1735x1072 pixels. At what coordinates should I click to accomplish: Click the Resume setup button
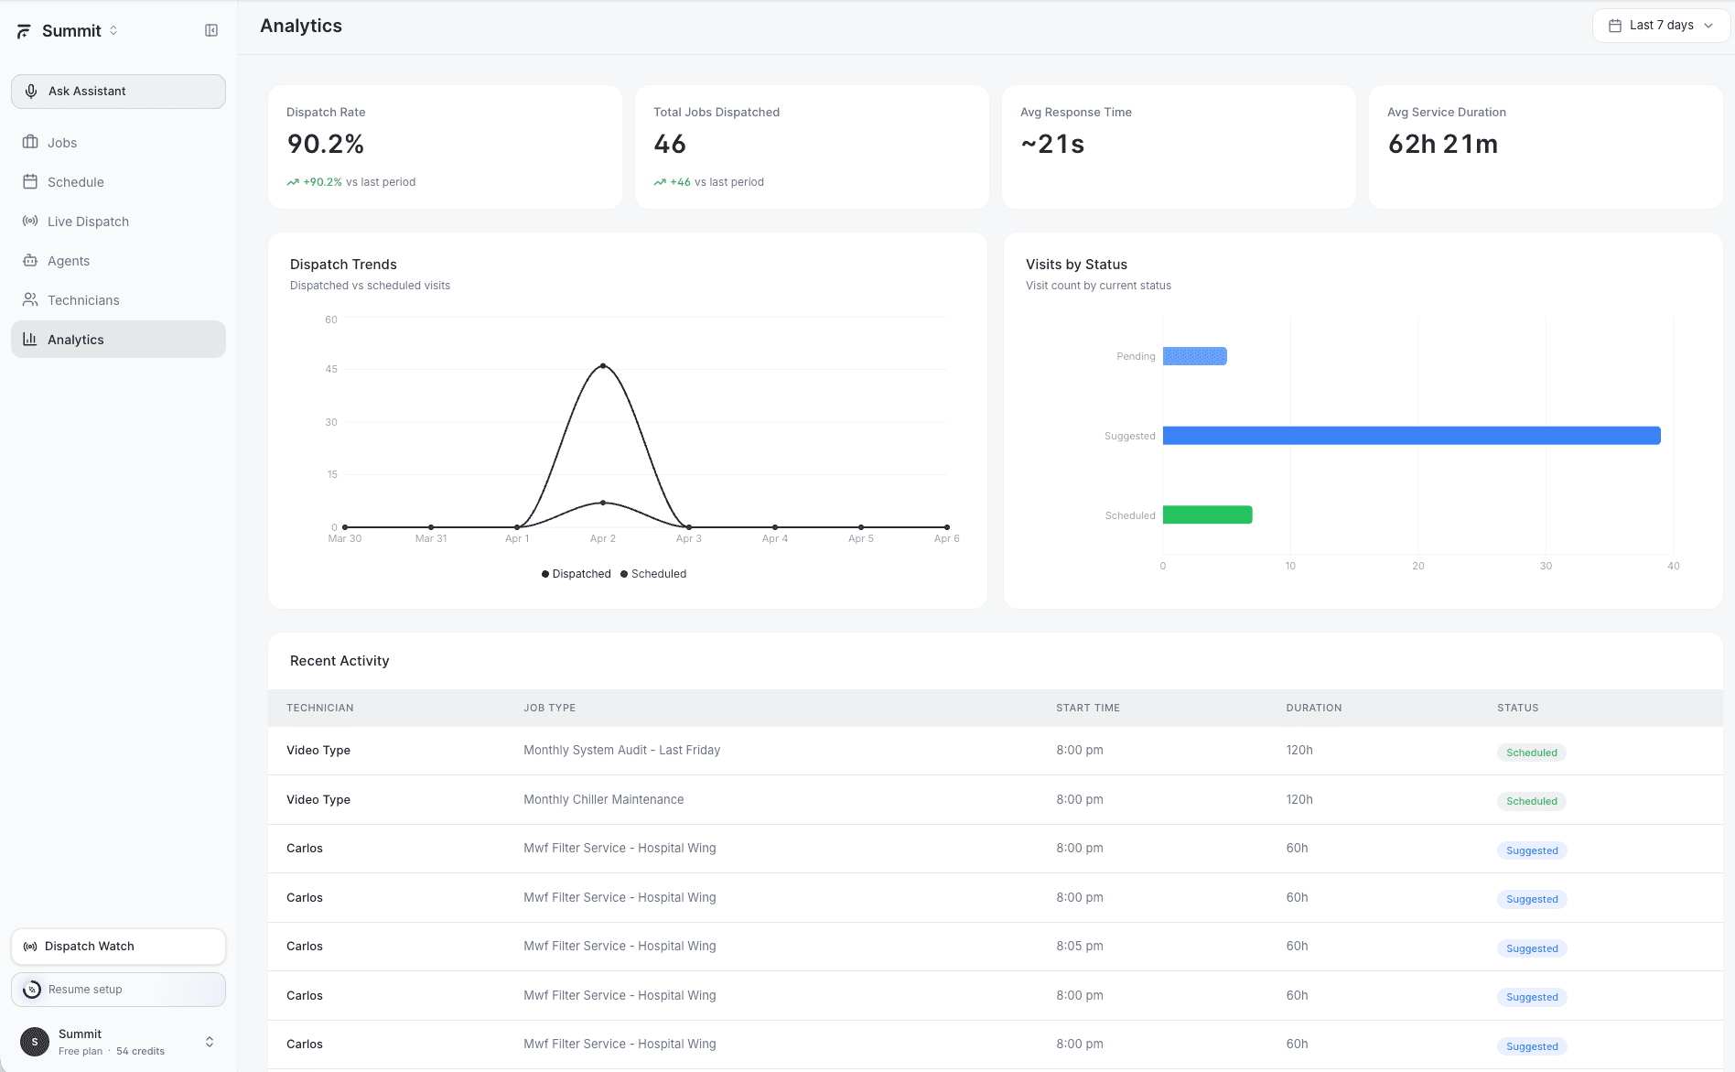tap(118, 989)
